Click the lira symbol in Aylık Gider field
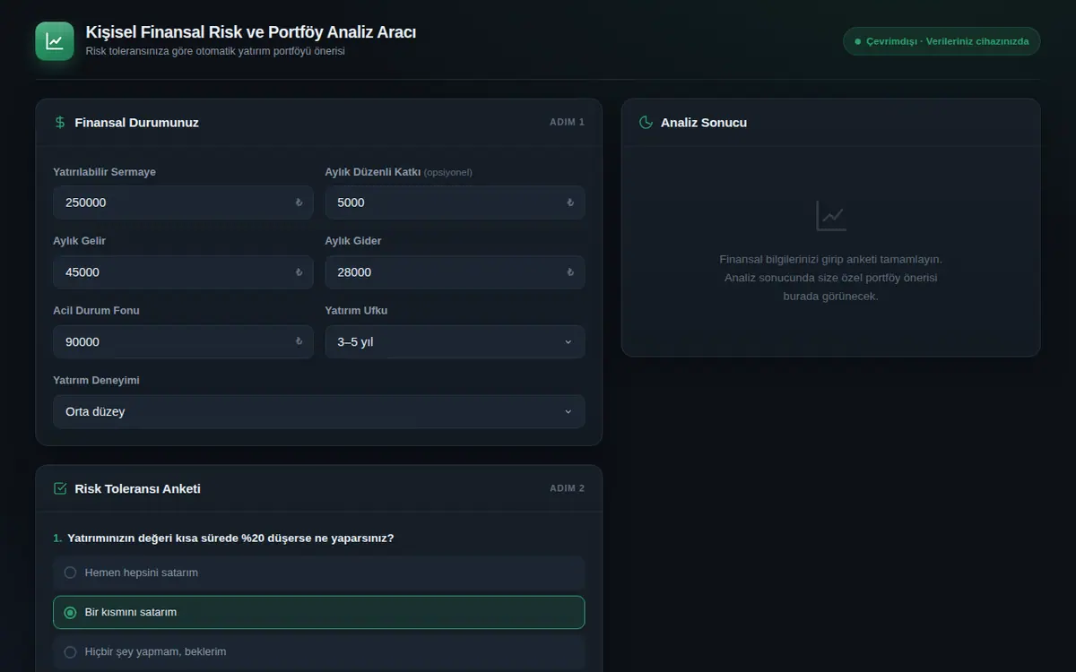 570,272
